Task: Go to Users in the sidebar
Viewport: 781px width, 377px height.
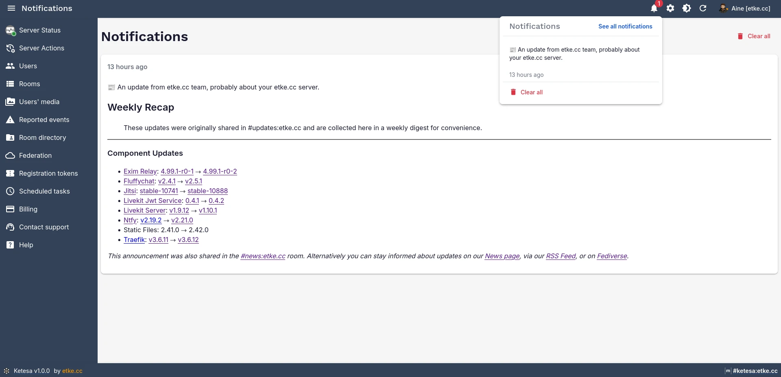Action: 28,66
